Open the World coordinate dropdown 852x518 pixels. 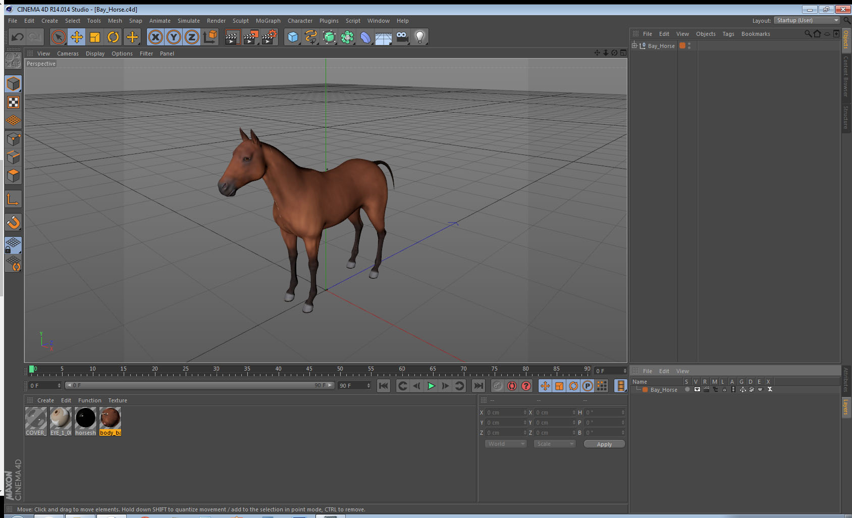coord(506,444)
